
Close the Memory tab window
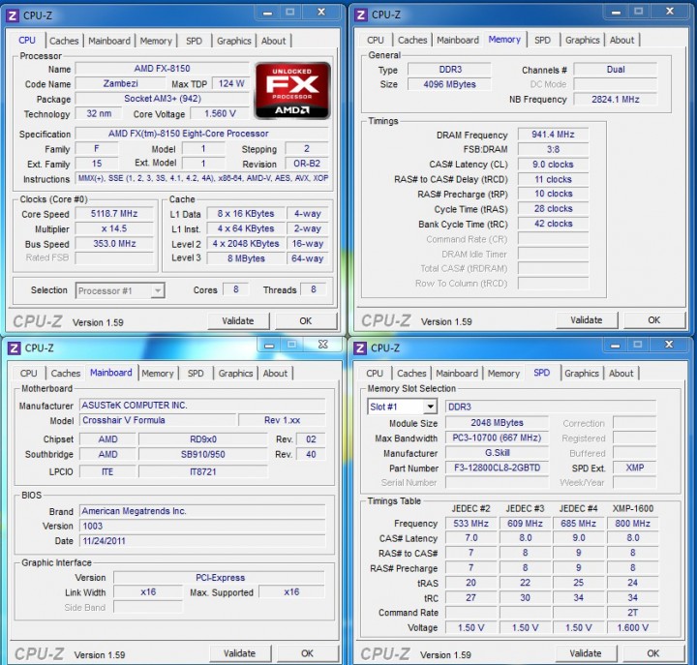click(x=670, y=12)
